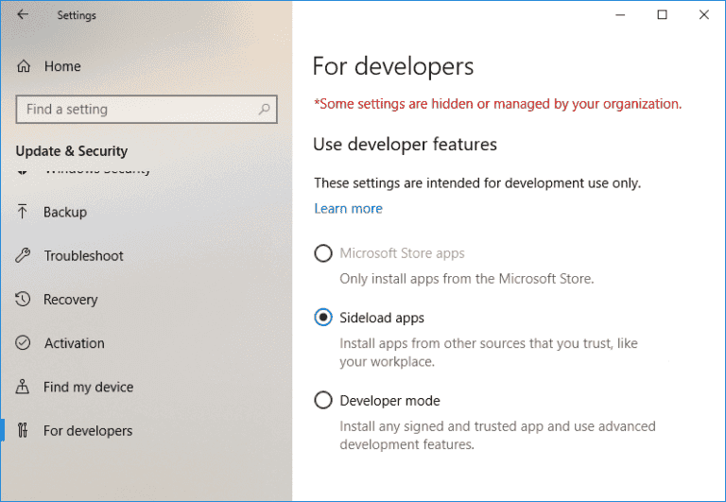Click the Backup upload arrow icon

pyautogui.click(x=23, y=212)
